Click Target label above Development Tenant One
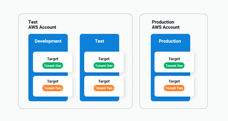Screen dimensions: 228x121 [53, 59]
